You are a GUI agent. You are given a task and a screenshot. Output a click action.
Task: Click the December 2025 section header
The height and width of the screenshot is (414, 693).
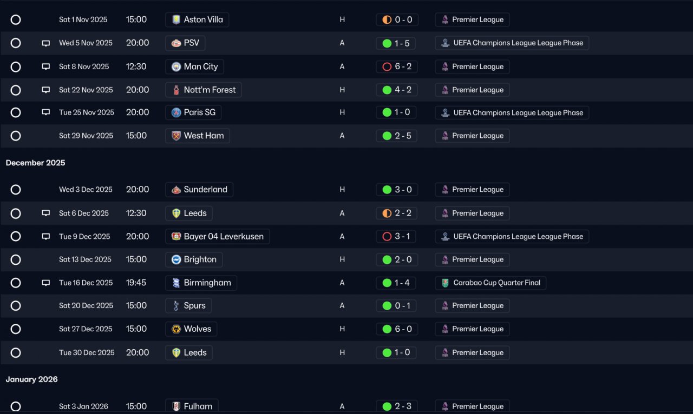pos(35,163)
